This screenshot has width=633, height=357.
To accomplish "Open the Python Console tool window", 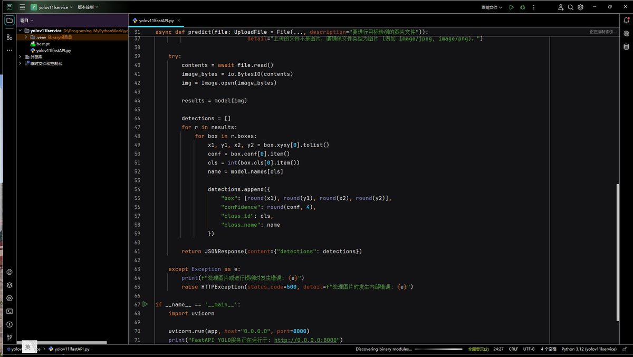I will 9,272.
